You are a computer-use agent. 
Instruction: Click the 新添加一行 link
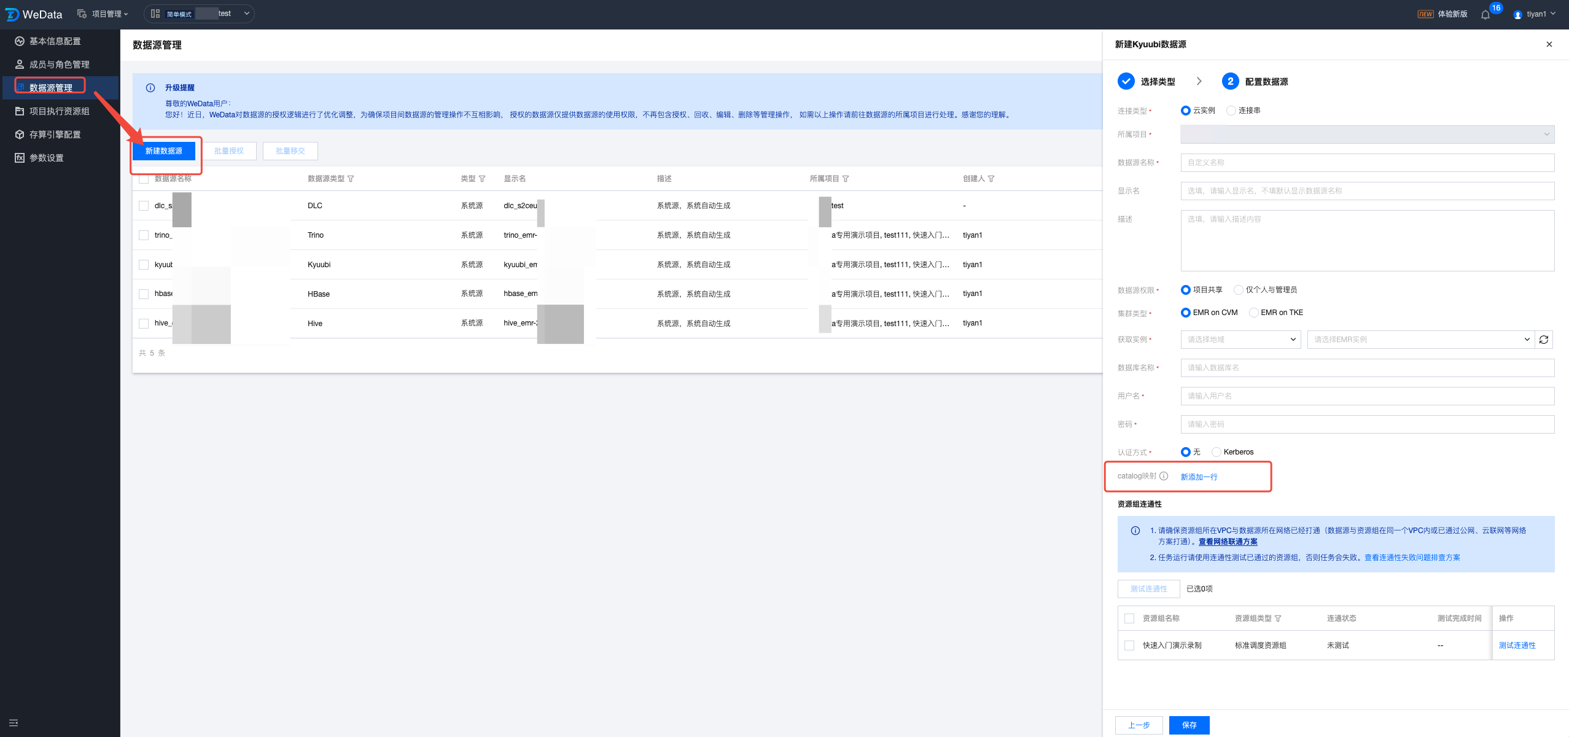[1199, 477]
